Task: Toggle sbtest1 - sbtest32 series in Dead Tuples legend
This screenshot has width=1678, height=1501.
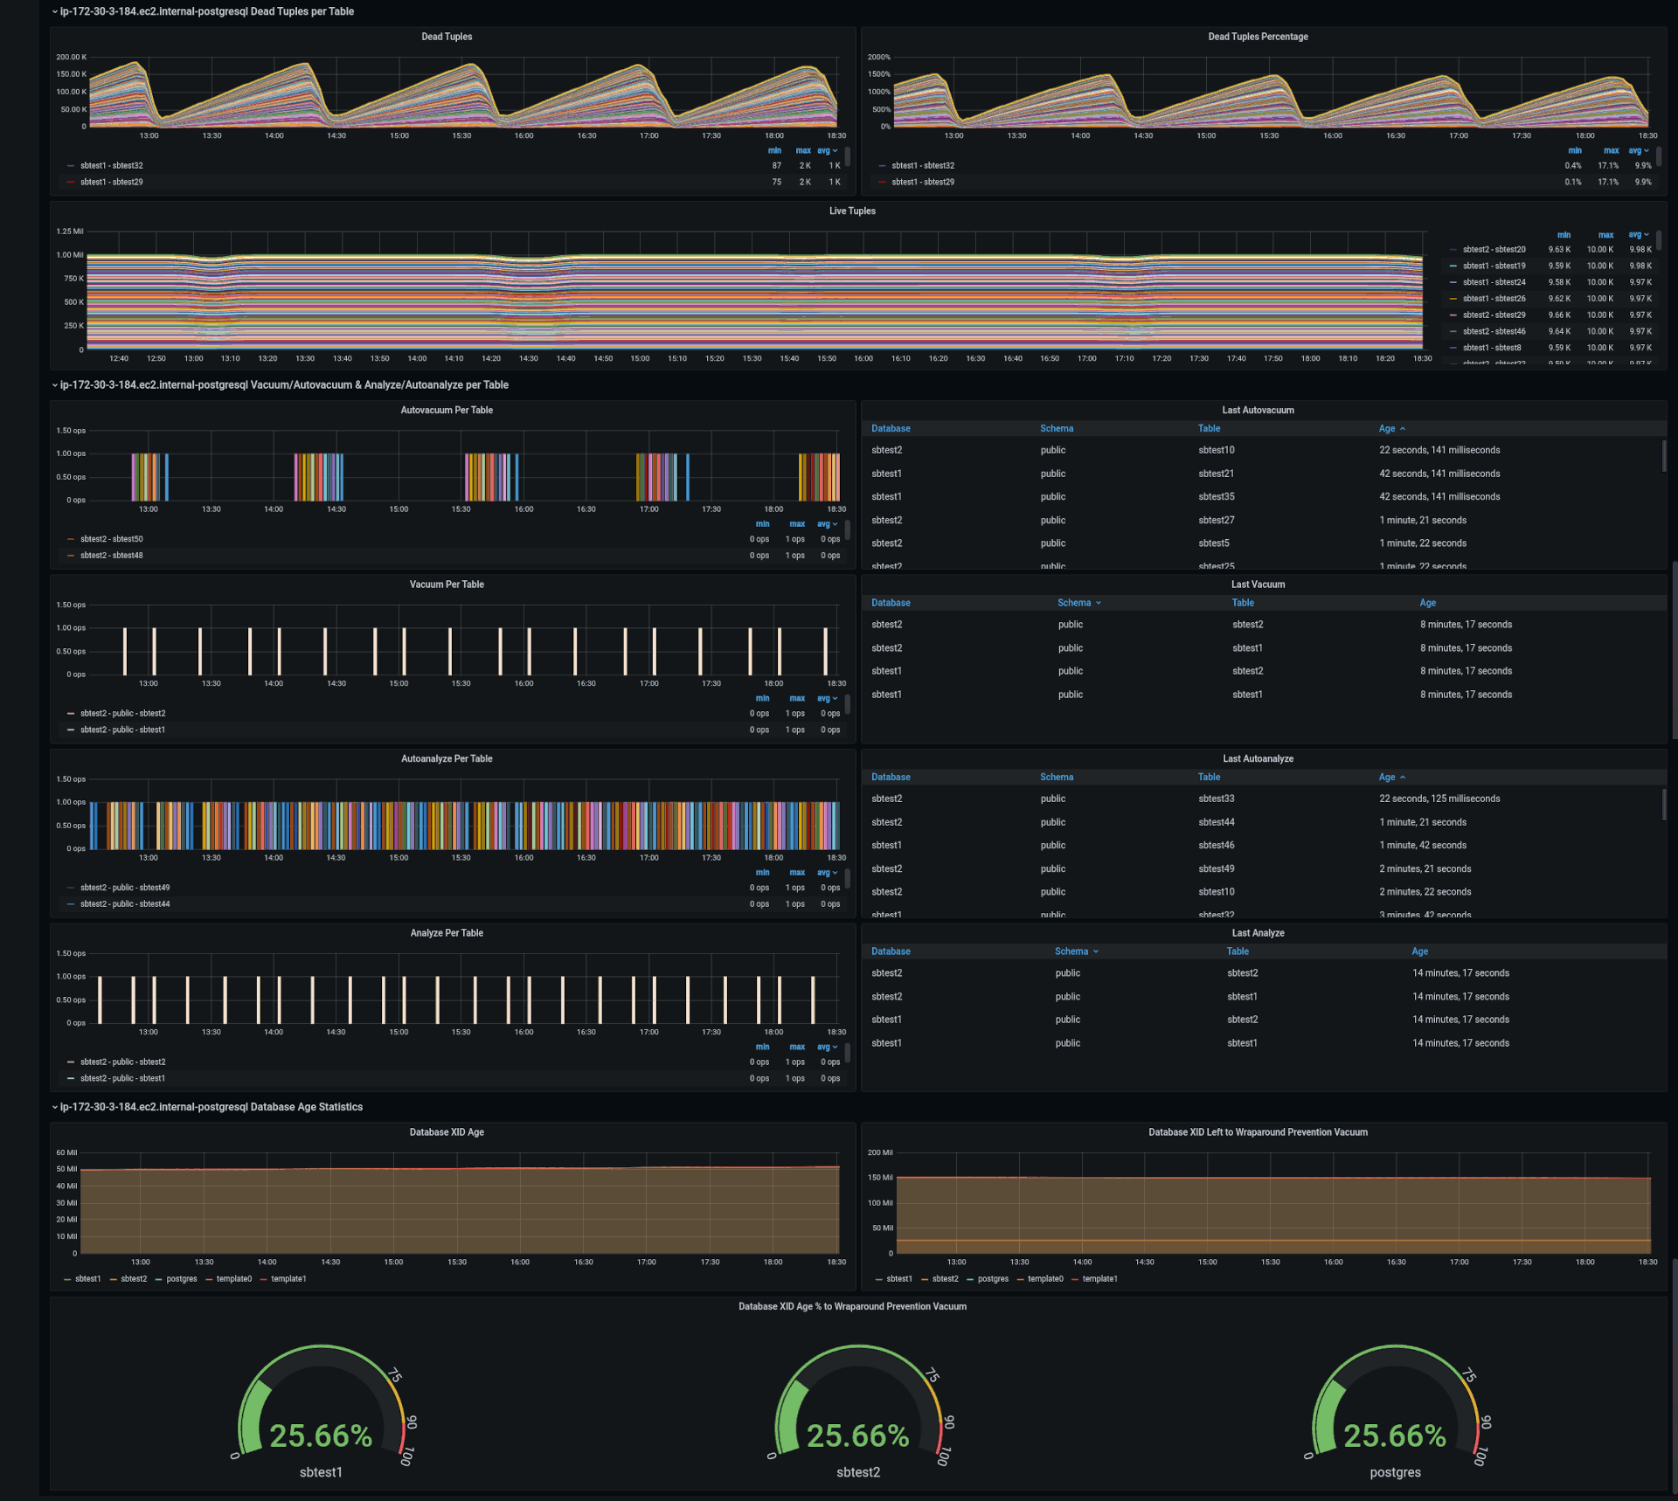Action: click(x=111, y=166)
